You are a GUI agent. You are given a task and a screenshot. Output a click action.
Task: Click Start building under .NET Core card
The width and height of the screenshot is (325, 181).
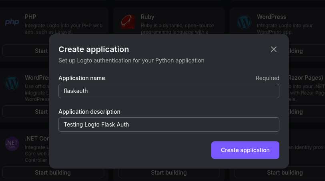click(53, 173)
